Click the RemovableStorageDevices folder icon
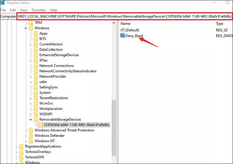 [36, 119]
